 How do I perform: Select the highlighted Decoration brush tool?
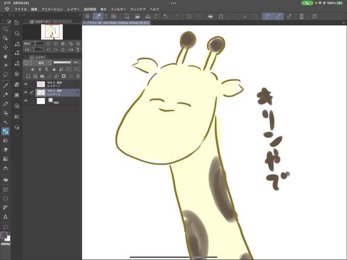(x=6, y=132)
